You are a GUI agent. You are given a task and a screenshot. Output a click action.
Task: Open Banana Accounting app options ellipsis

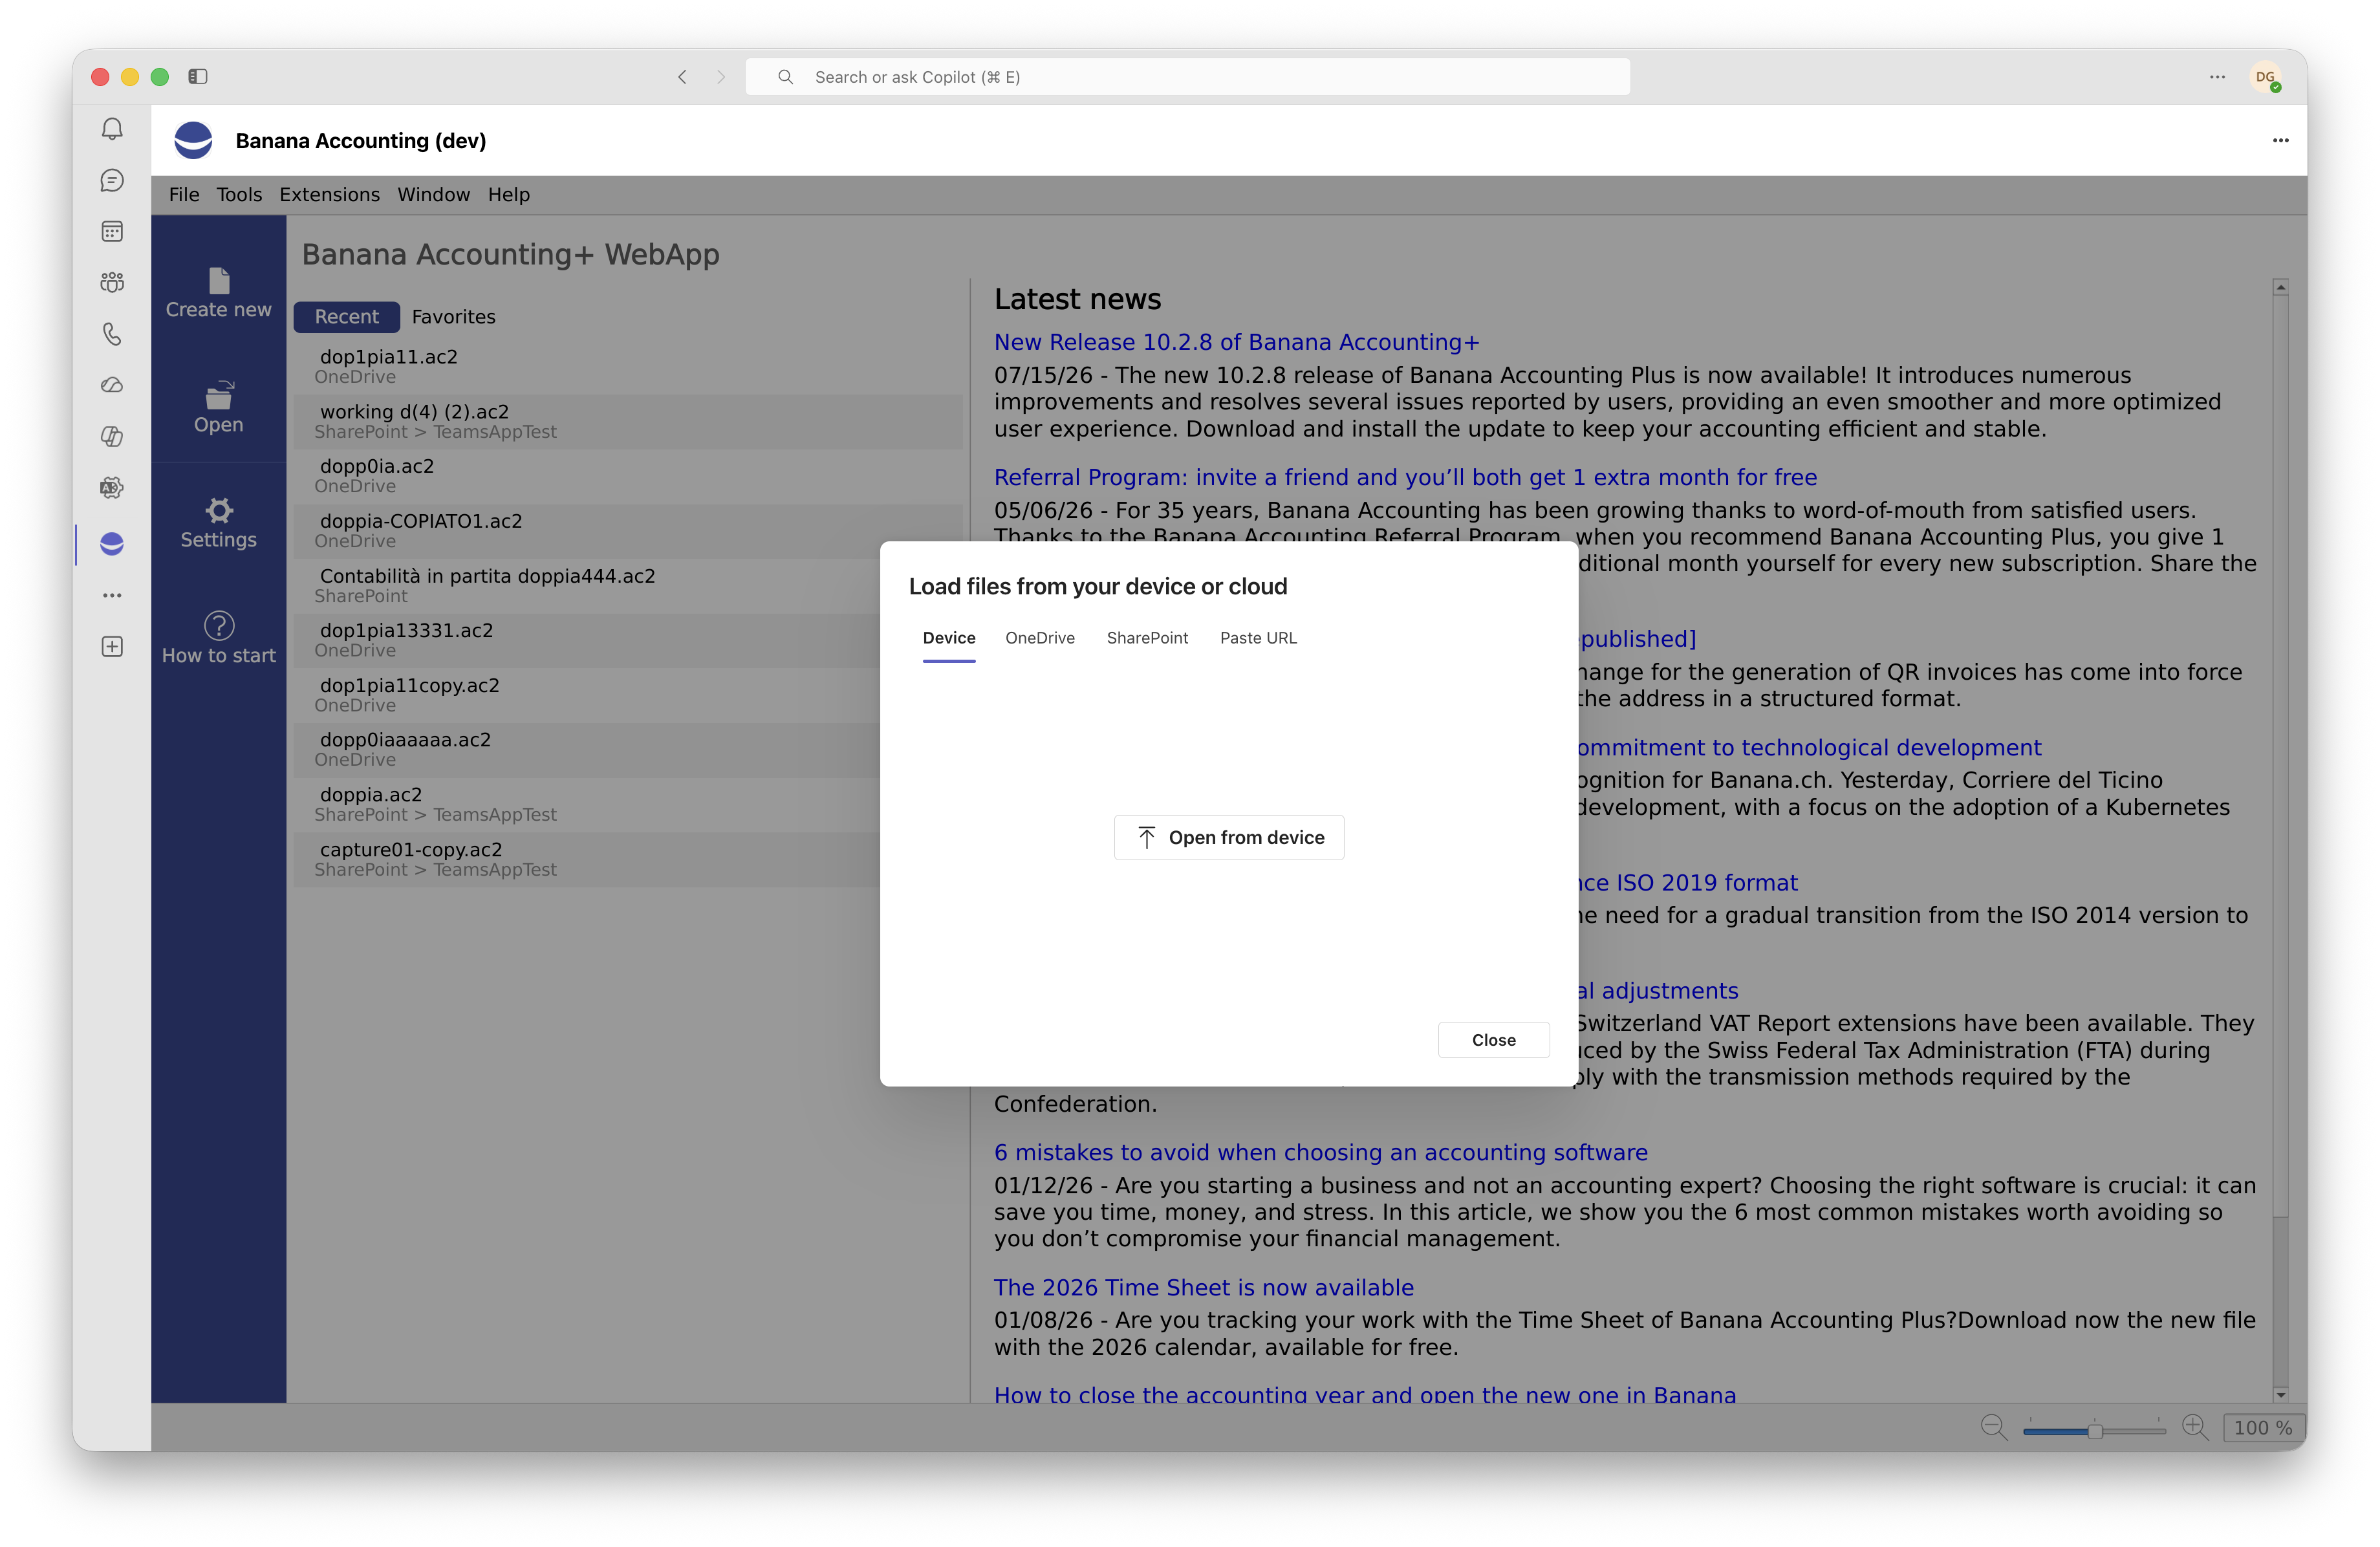coord(2280,140)
